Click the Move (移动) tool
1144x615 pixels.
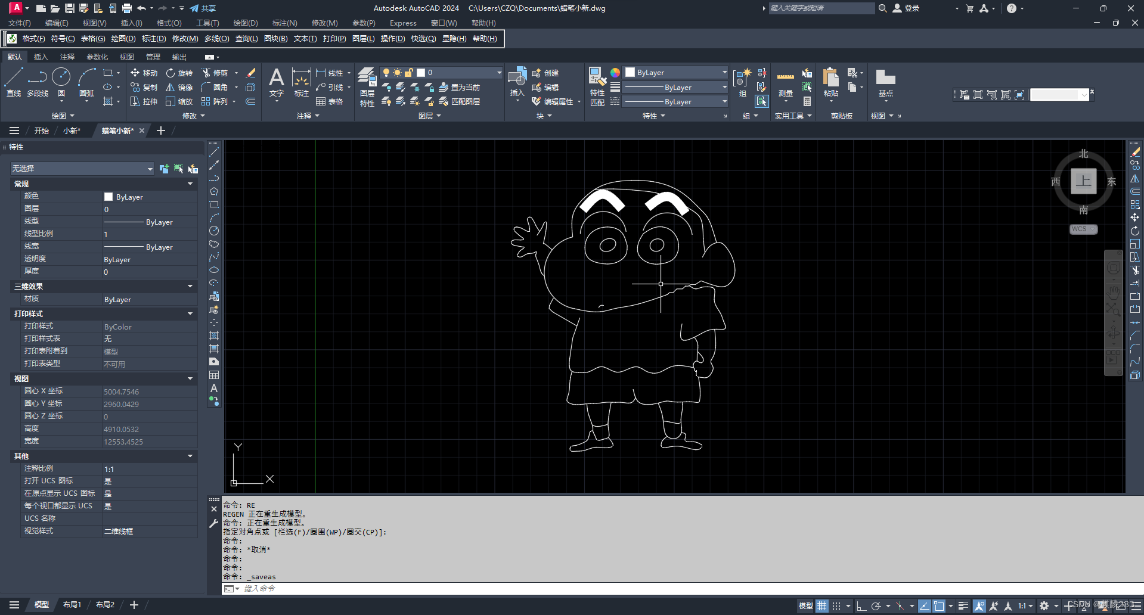coord(144,73)
